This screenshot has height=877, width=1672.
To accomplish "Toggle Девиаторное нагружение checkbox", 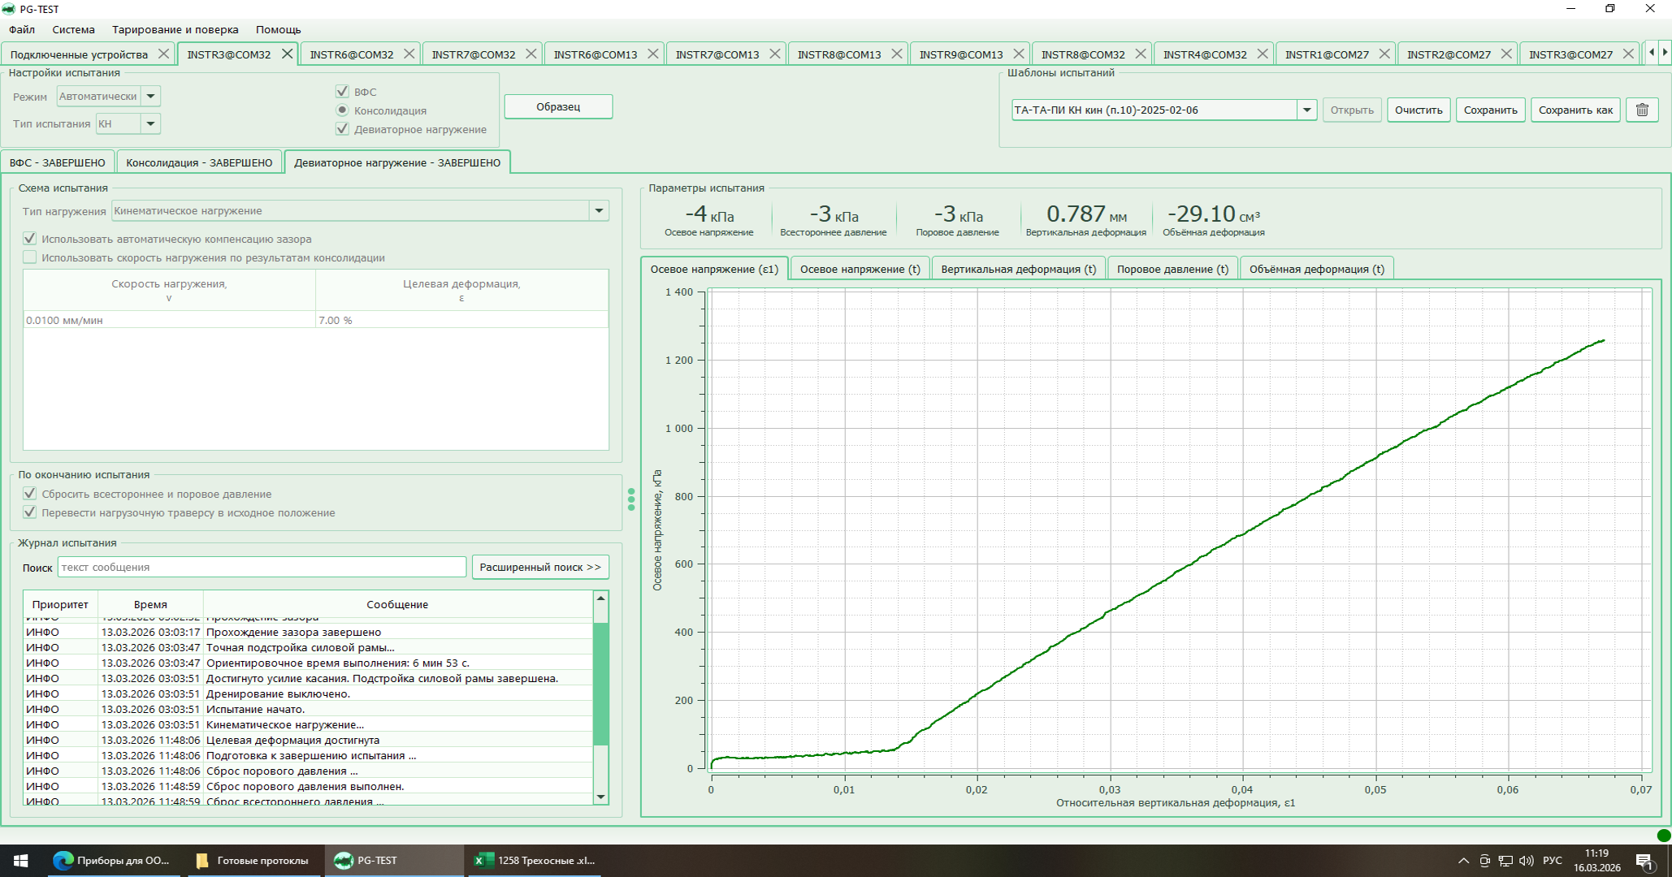I will pos(342,129).
